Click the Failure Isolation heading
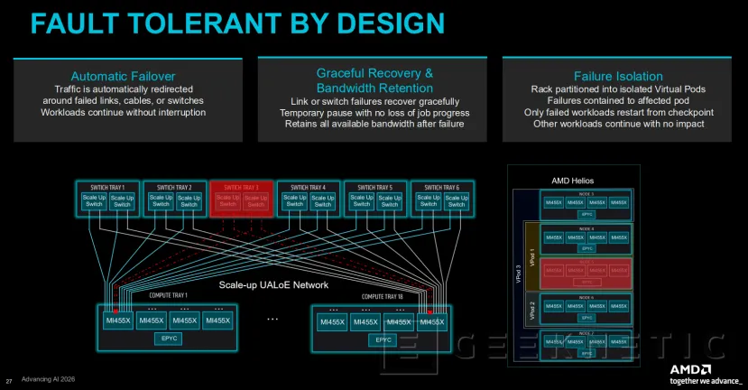The height and width of the screenshot is (390, 748). pyautogui.click(x=618, y=77)
